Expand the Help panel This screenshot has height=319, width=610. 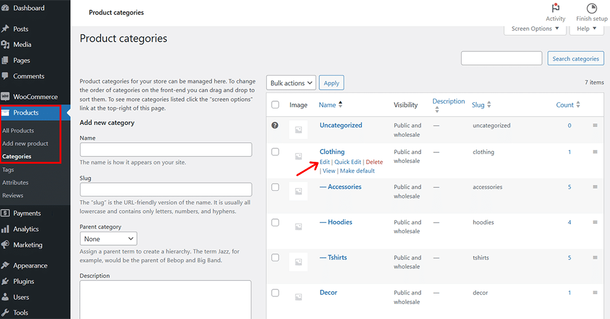click(x=586, y=29)
